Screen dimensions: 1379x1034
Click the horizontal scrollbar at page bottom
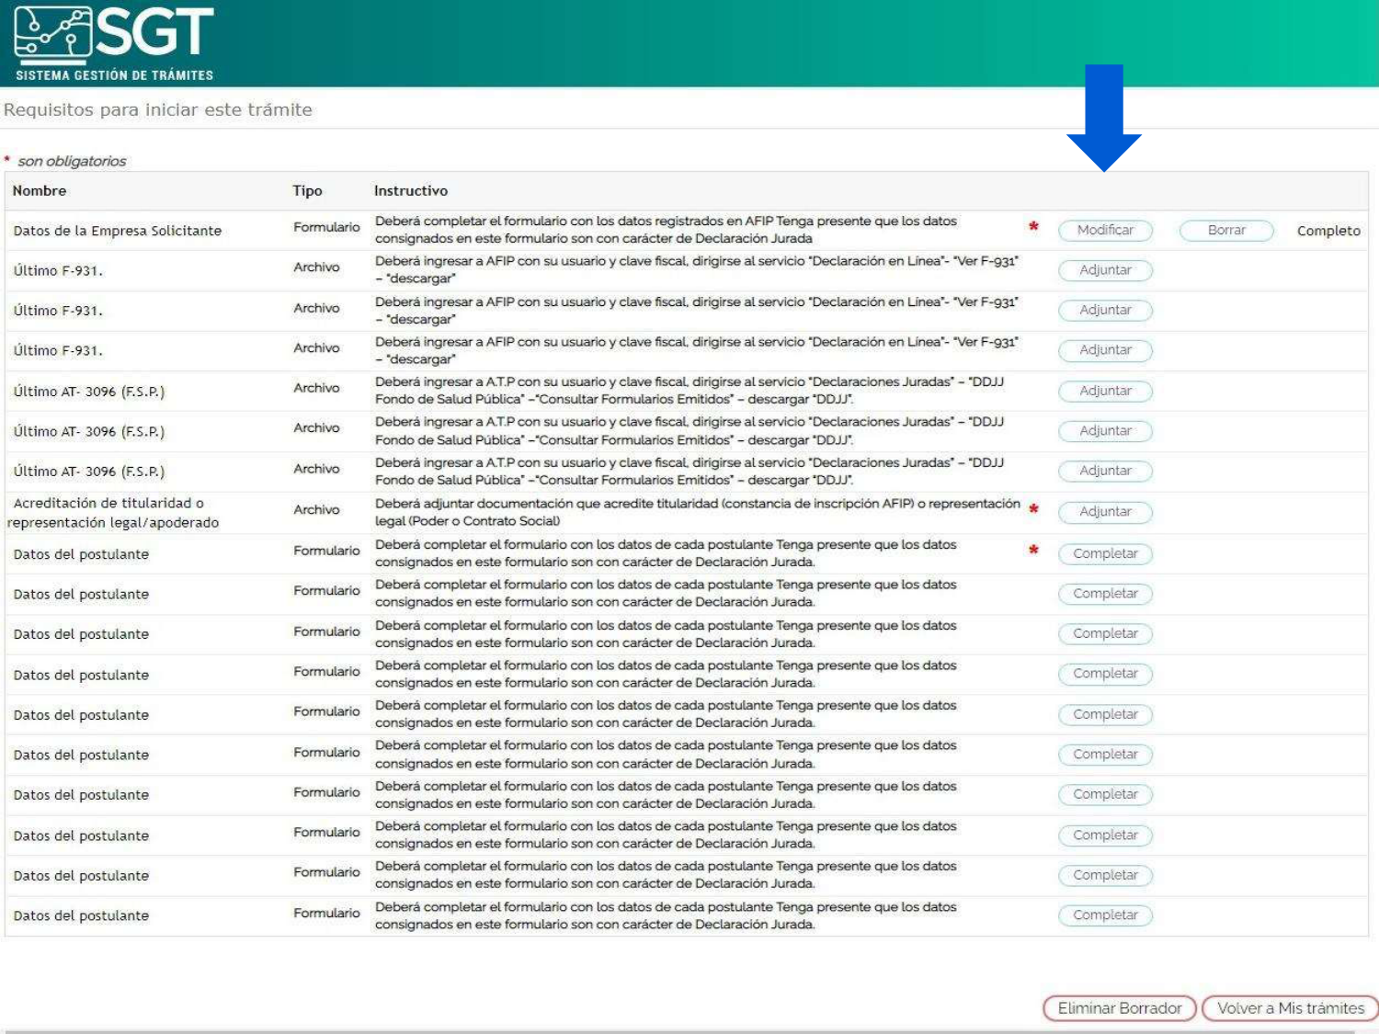click(x=680, y=1031)
